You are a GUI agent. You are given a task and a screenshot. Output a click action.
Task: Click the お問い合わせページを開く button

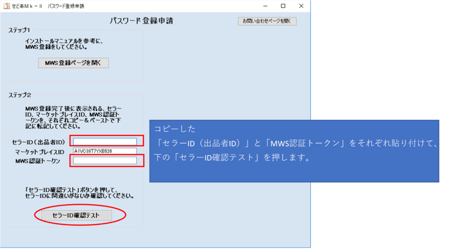pos(267,21)
